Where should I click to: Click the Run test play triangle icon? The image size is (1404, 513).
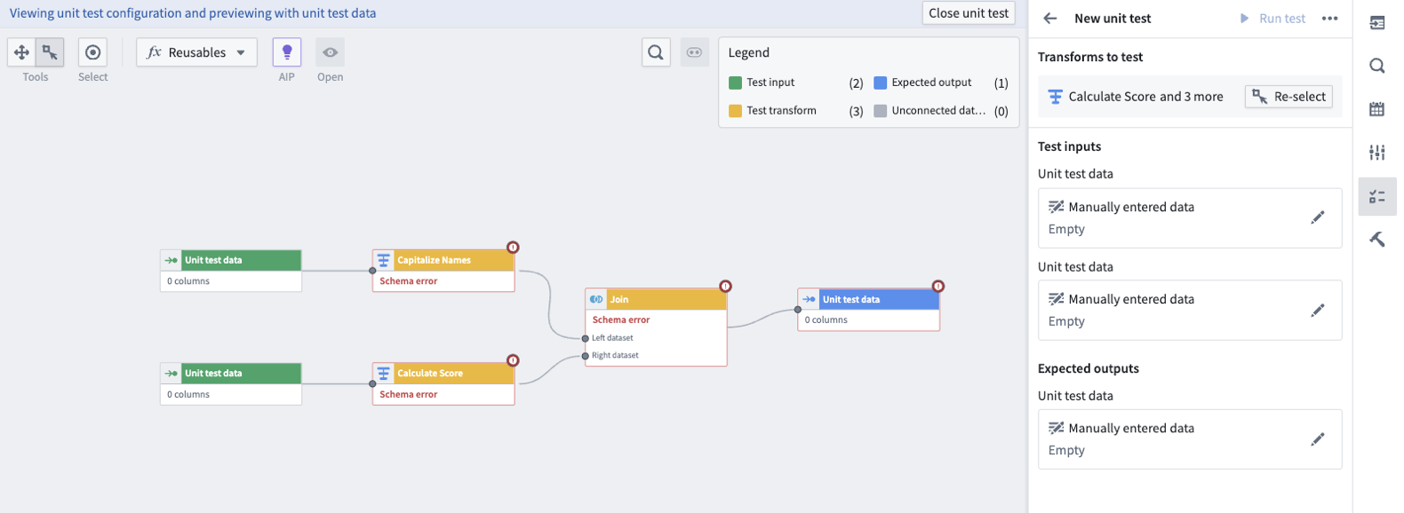coord(1244,18)
